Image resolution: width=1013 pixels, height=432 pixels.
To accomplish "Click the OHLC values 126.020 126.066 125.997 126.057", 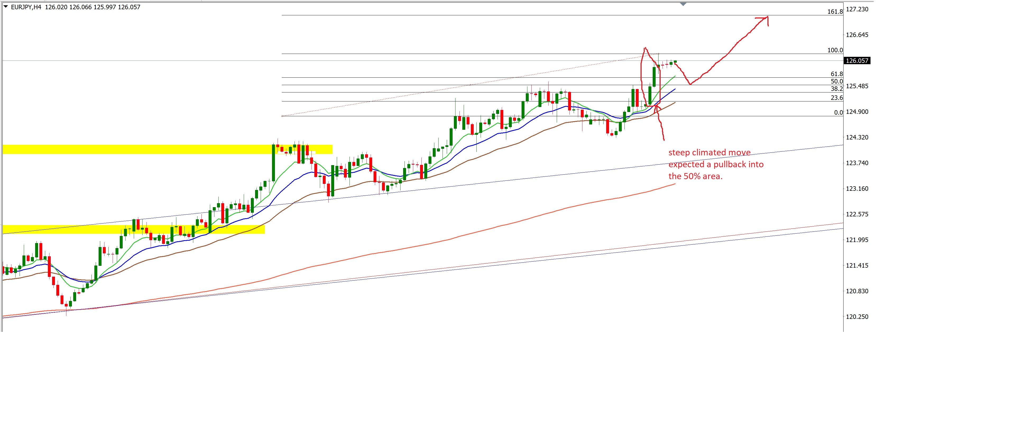I will (x=93, y=7).
